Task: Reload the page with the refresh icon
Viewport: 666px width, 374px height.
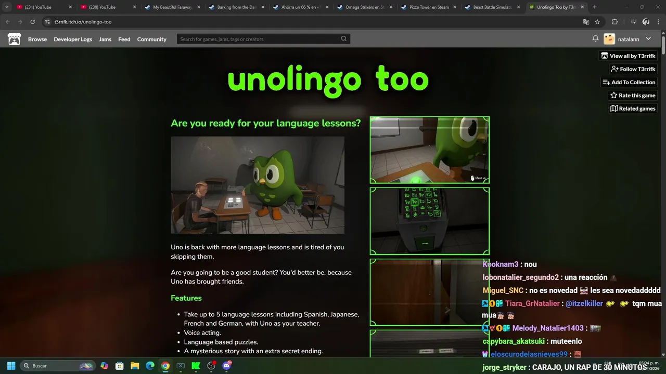Action: pos(32,22)
